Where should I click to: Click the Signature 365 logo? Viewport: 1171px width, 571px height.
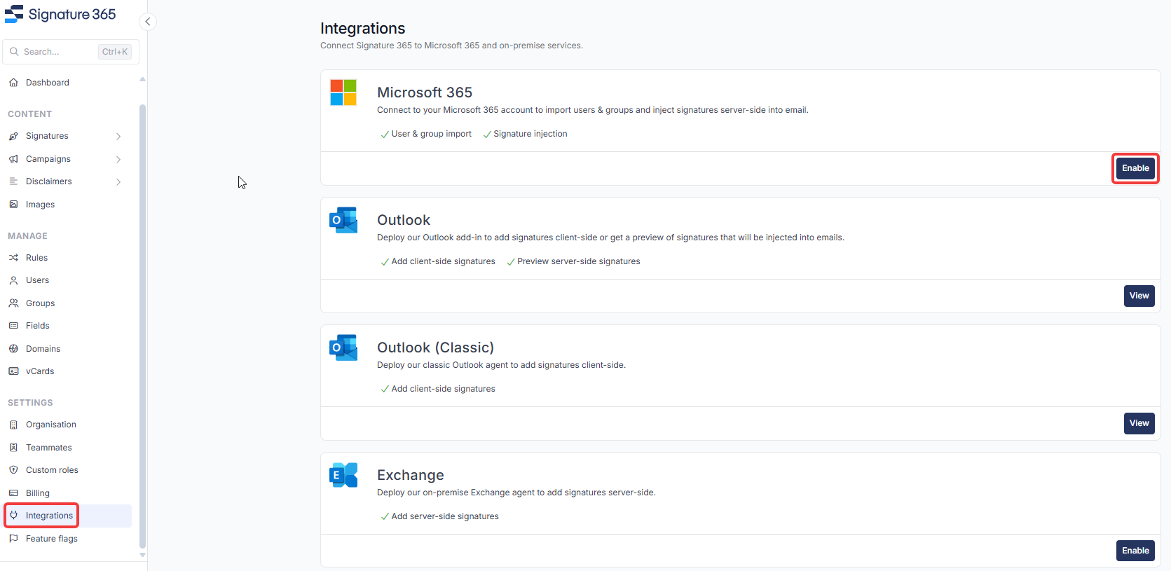(60, 14)
